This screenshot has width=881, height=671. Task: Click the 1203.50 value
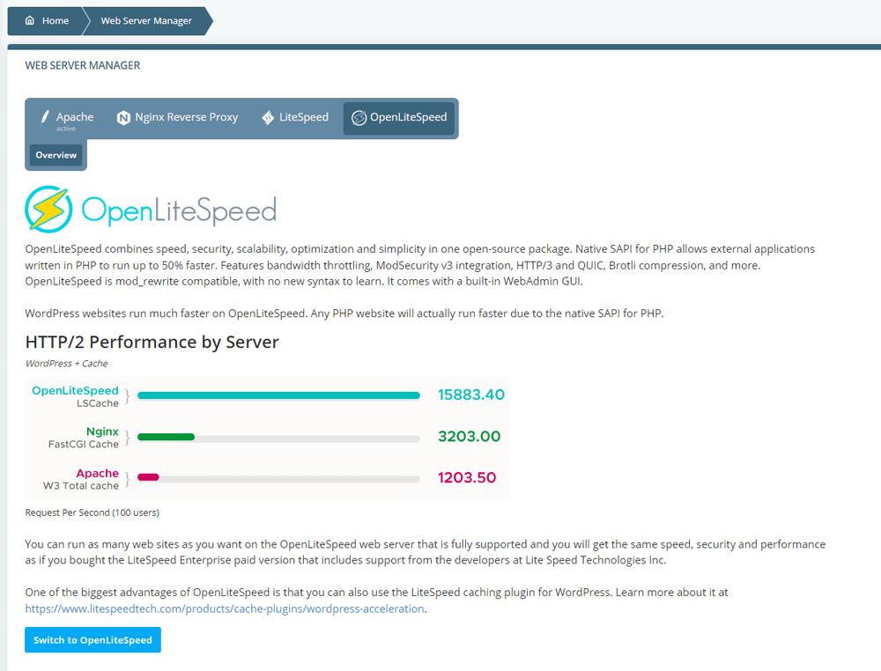pos(467,478)
